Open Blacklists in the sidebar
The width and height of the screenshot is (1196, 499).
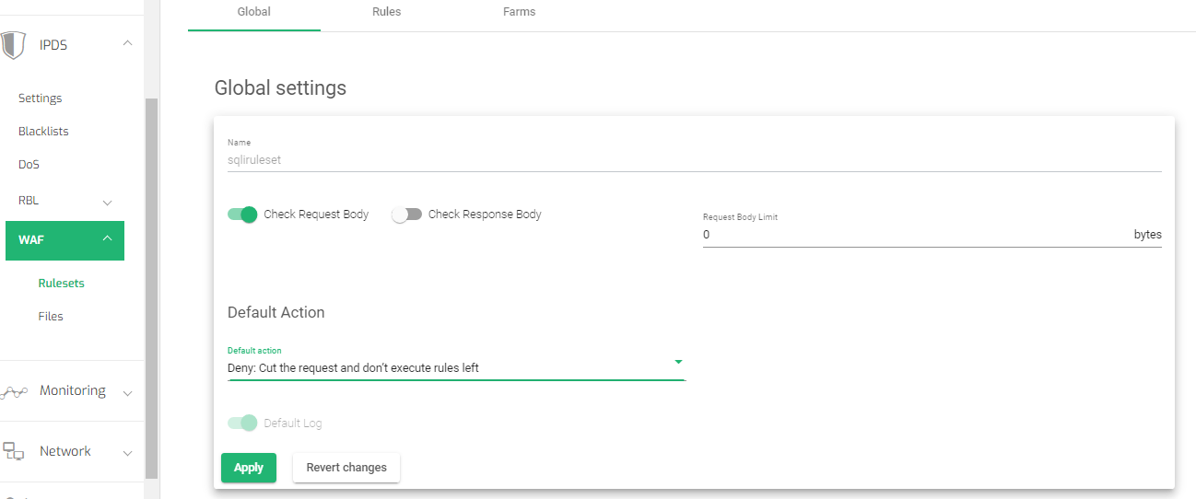tap(43, 132)
